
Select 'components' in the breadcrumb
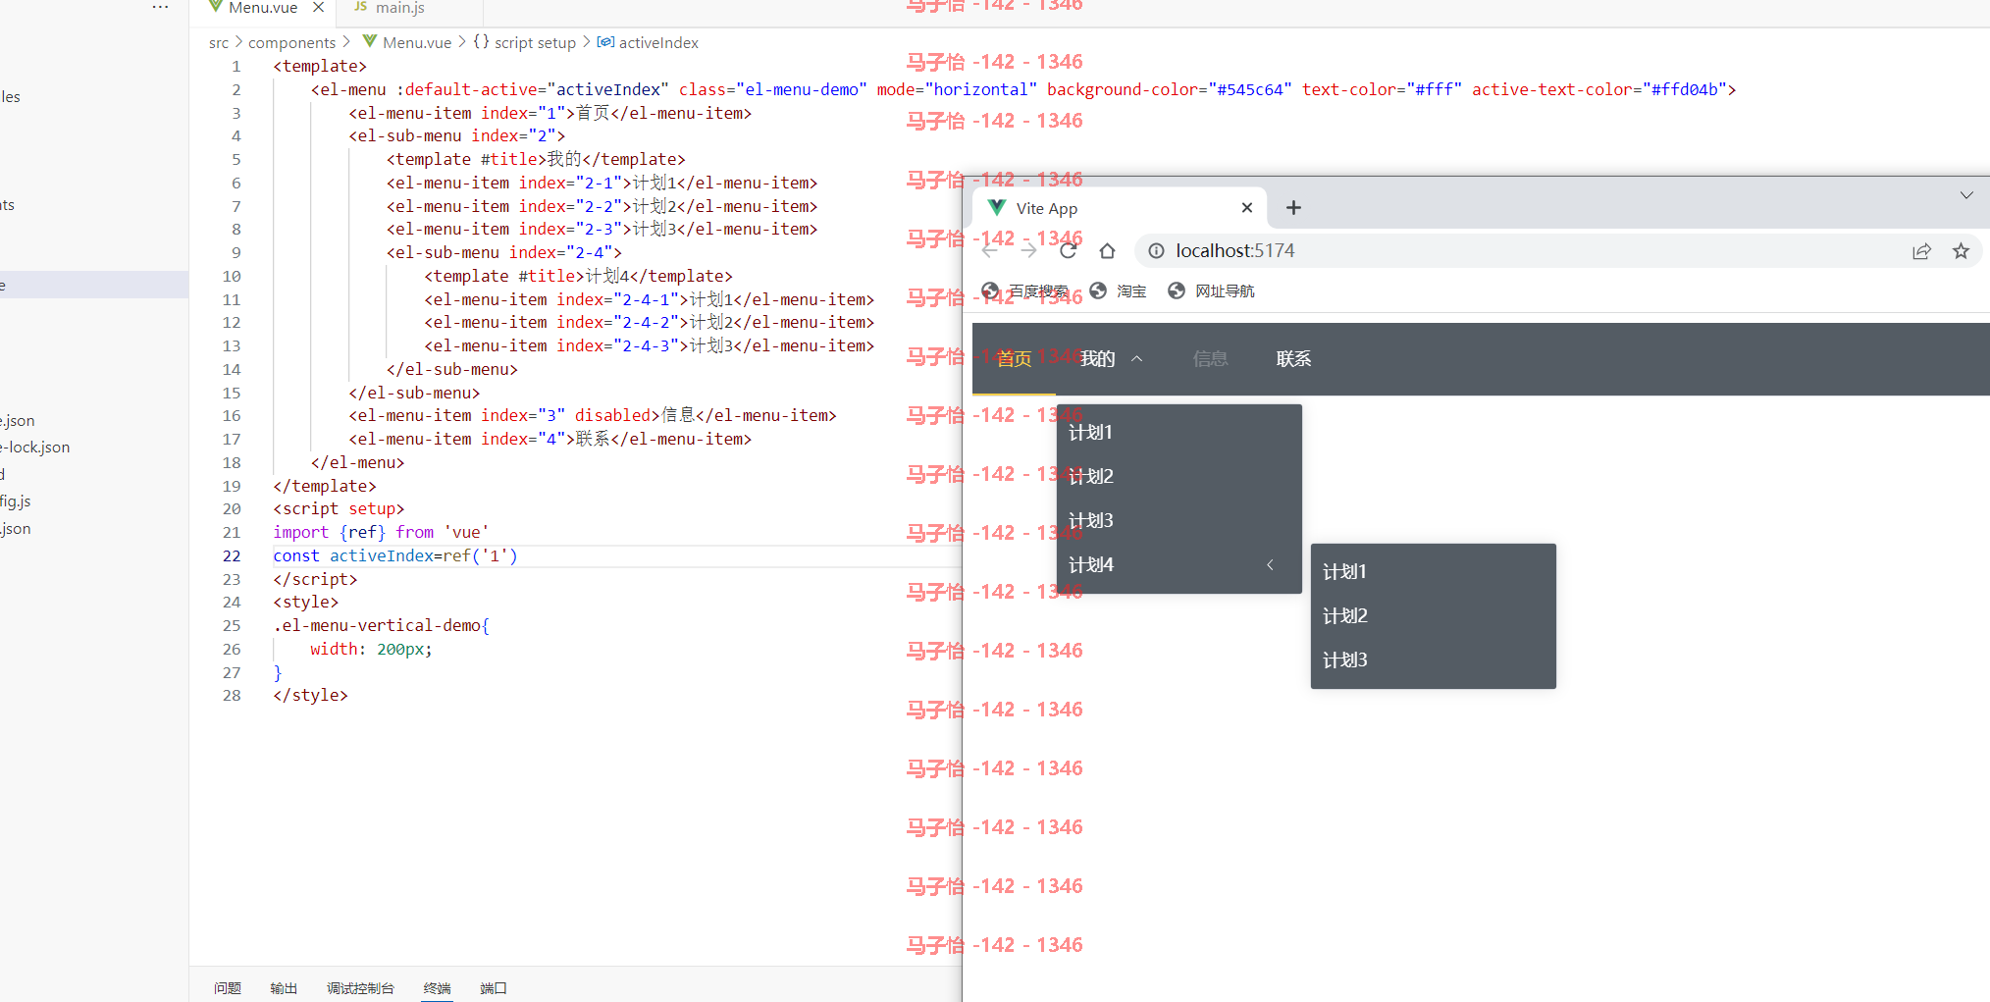click(x=291, y=43)
